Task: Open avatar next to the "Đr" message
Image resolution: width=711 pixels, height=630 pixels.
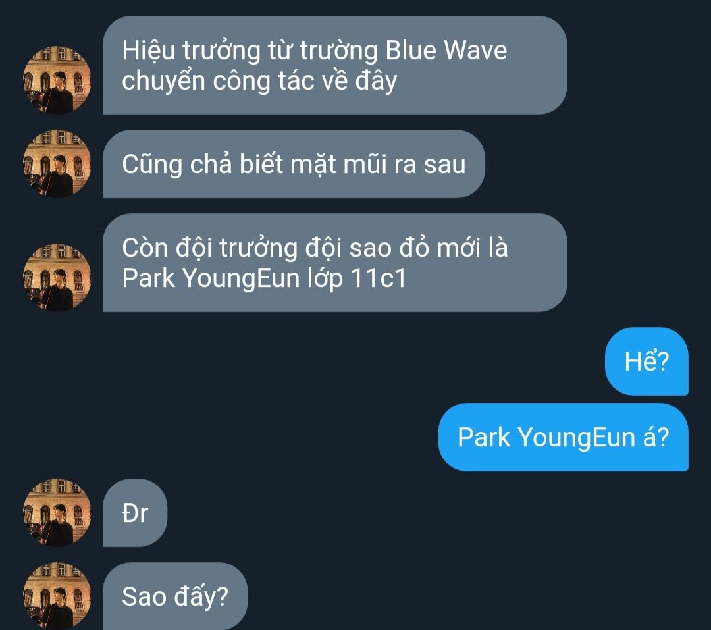Action: (57, 513)
